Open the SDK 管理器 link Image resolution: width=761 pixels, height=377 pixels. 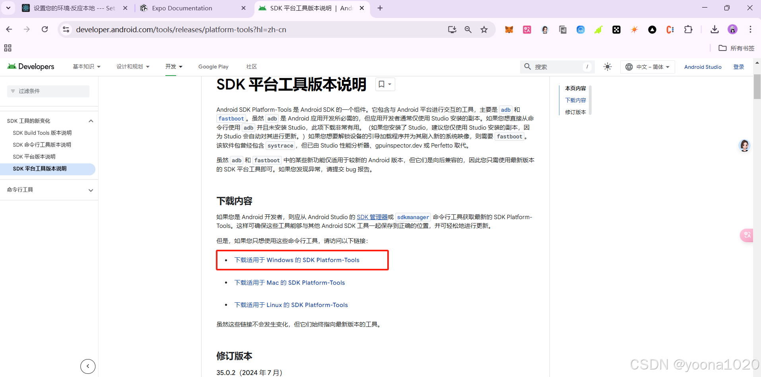[x=372, y=217]
